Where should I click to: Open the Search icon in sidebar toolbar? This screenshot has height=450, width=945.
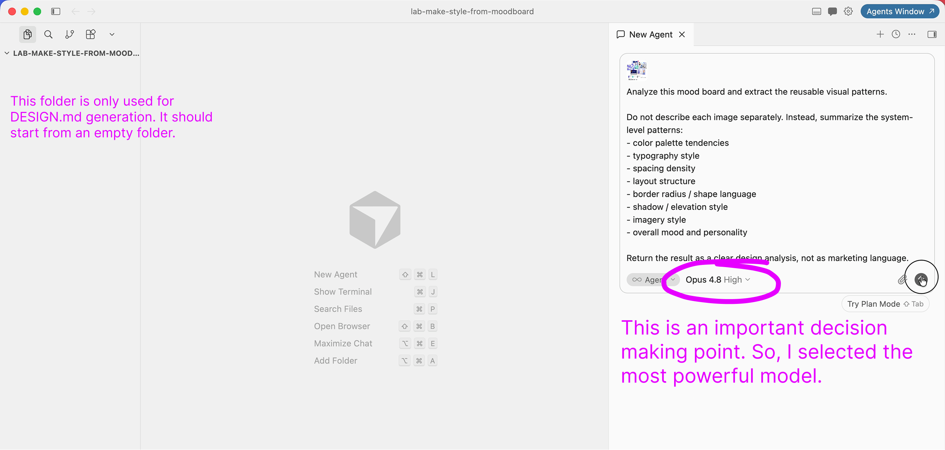[x=48, y=35]
